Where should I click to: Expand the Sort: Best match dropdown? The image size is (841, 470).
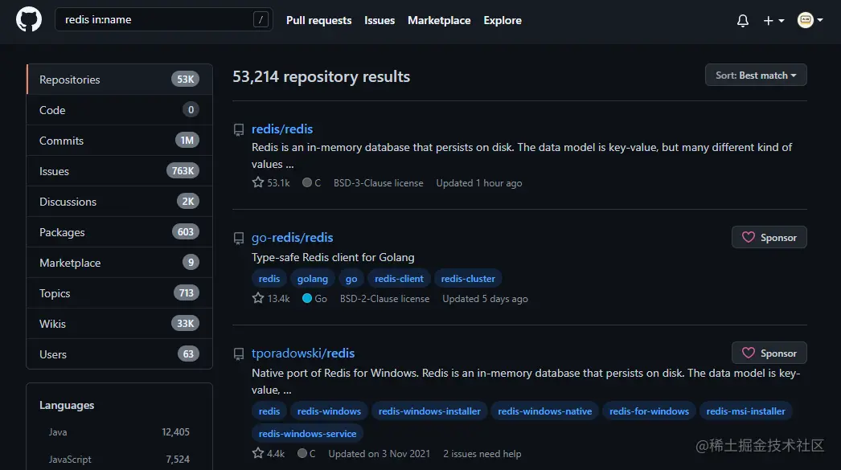[756, 75]
